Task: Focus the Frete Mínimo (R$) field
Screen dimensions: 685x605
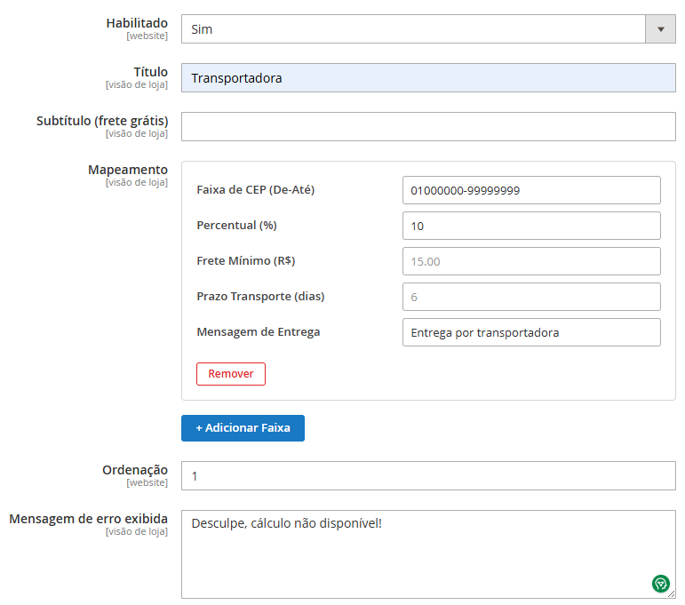Action: click(531, 261)
